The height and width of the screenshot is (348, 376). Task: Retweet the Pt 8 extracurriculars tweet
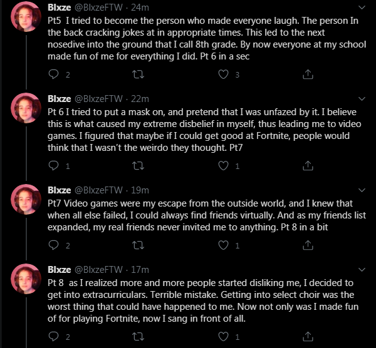point(138,337)
